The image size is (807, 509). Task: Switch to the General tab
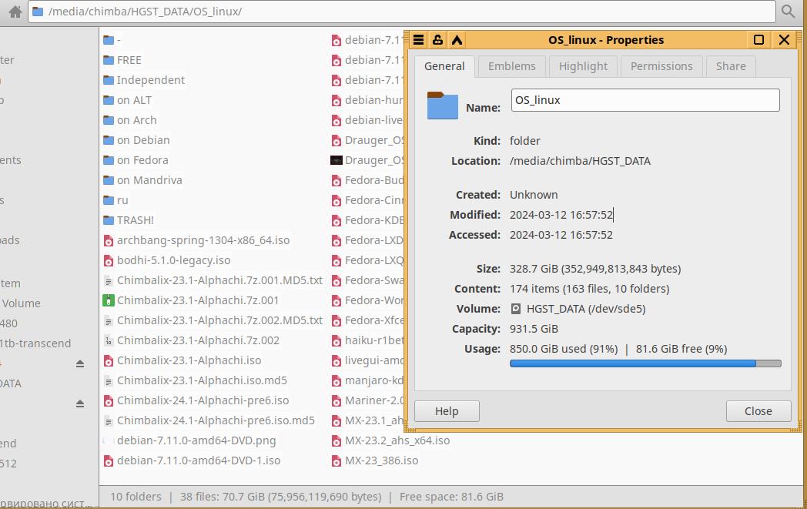click(x=444, y=66)
